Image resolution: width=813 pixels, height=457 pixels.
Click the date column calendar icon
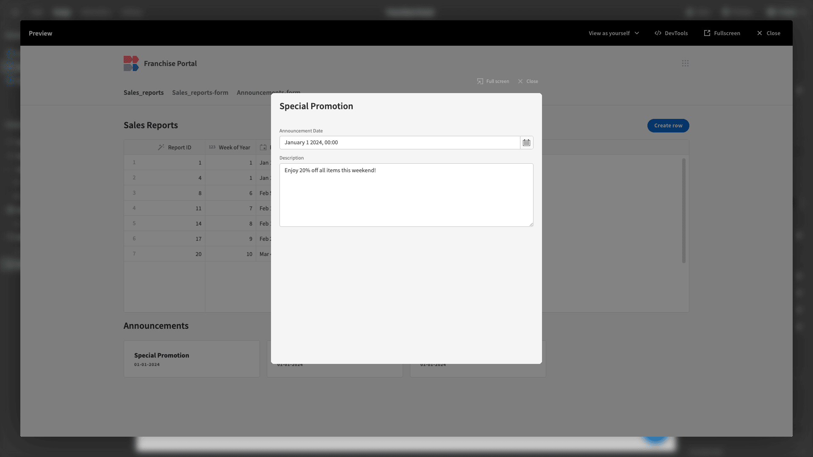(x=263, y=147)
